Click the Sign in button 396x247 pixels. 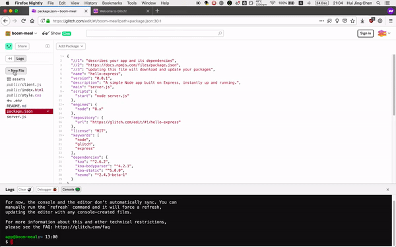[x=366, y=34]
